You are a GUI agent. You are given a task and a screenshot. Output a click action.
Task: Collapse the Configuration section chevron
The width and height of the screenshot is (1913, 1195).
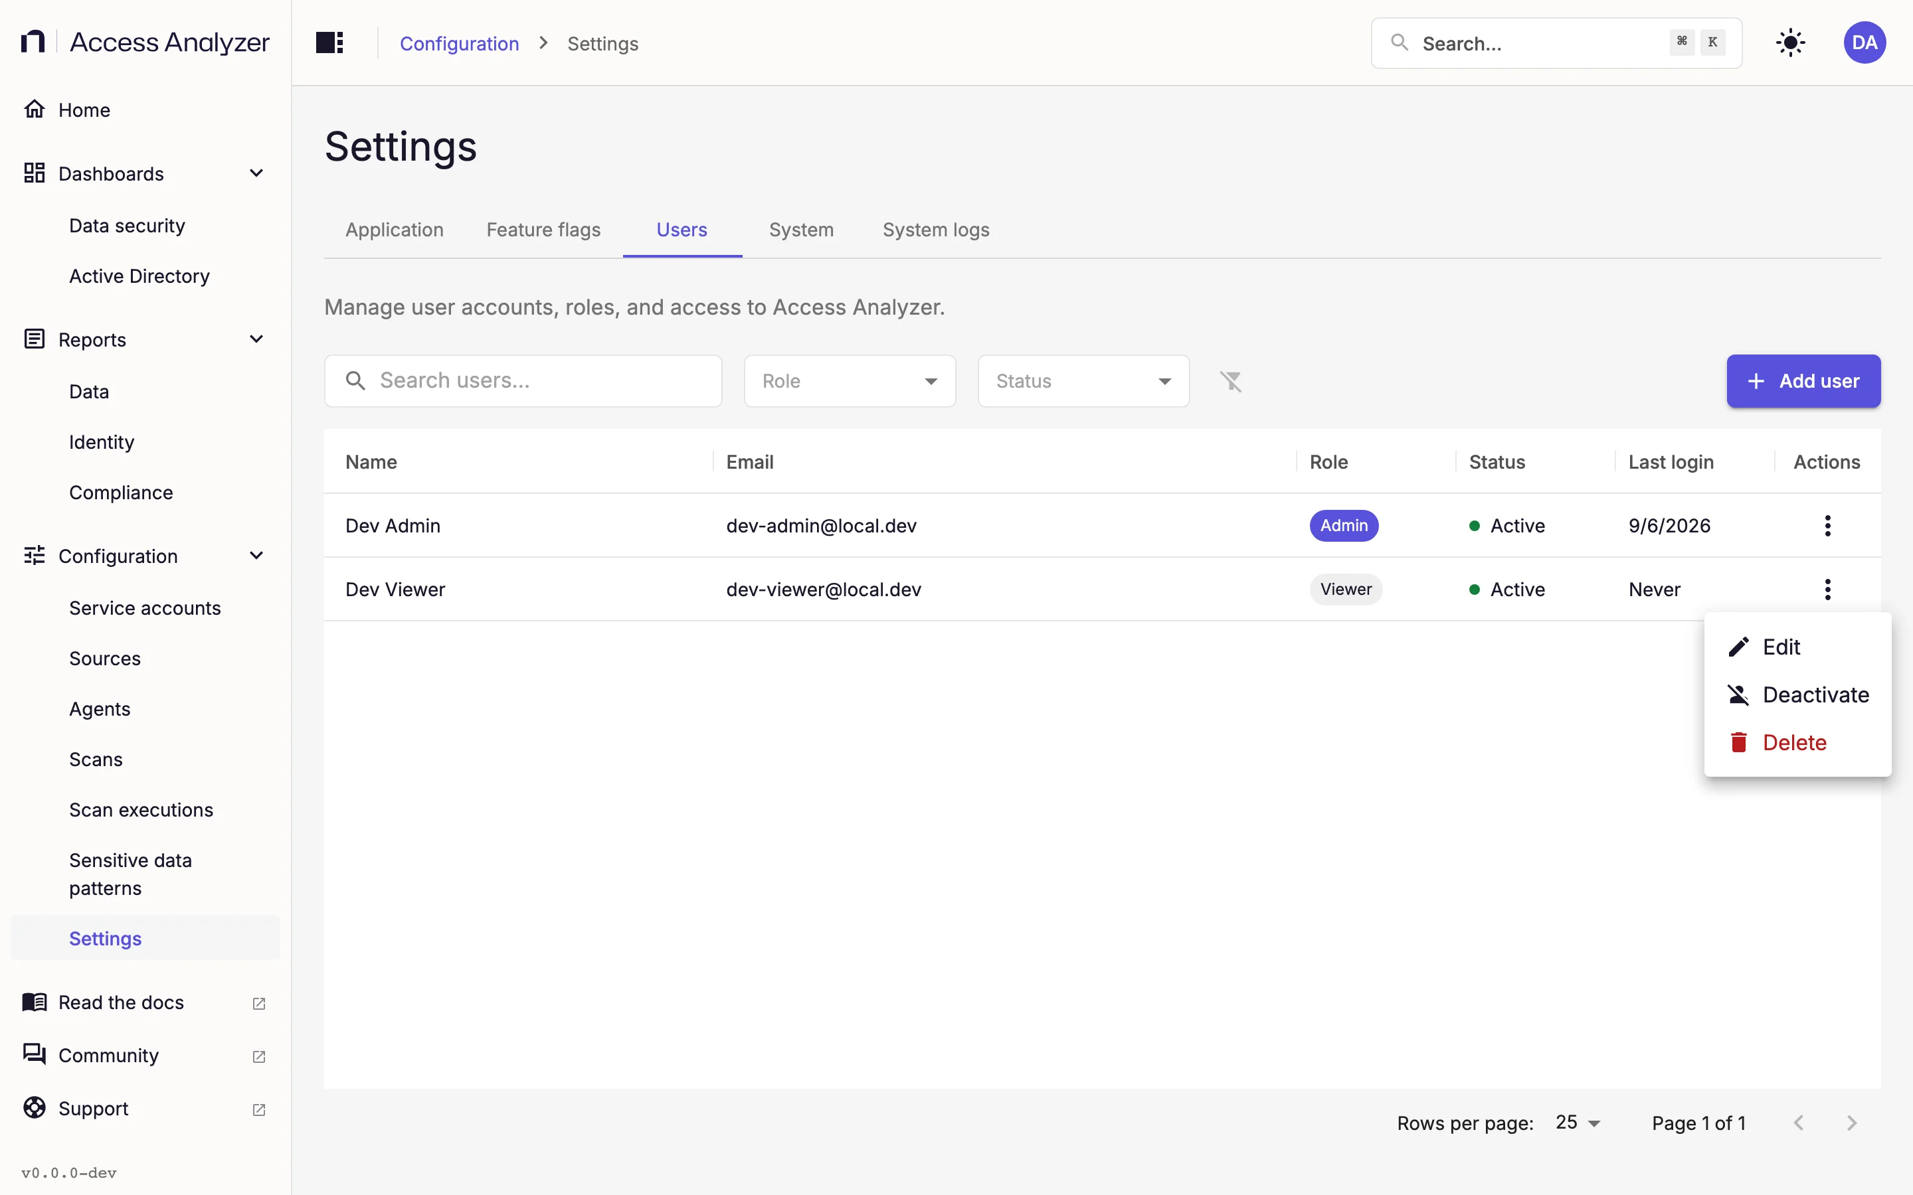pyautogui.click(x=256, y=556)
